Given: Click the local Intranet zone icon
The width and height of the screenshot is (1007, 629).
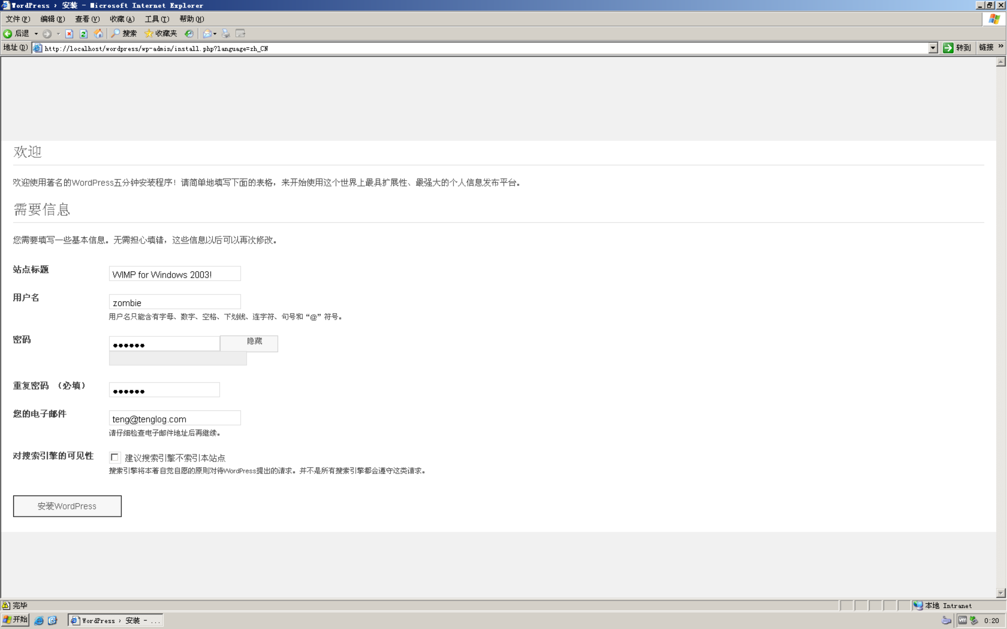Looking at the screenshot, I should (918, 605).
